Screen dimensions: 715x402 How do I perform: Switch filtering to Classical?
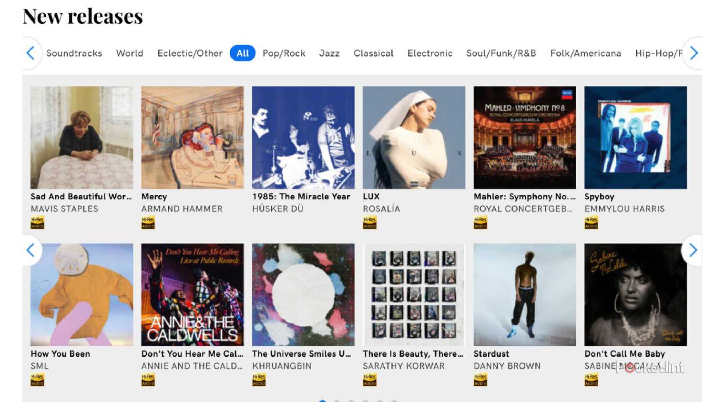[x=373, y=53]
